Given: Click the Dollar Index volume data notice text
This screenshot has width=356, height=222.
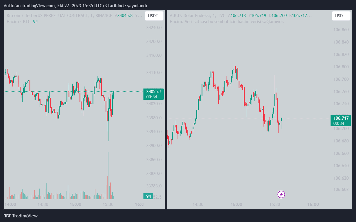Looking at the screenshot, I should pos(227,22).
